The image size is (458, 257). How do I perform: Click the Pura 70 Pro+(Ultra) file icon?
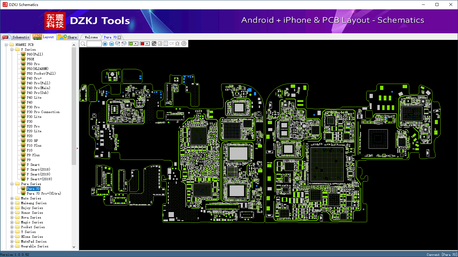(x=23, y=193)
